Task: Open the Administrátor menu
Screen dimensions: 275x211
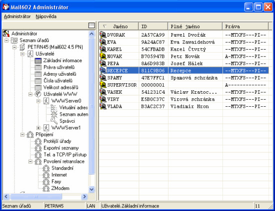Action: point(17,17)
